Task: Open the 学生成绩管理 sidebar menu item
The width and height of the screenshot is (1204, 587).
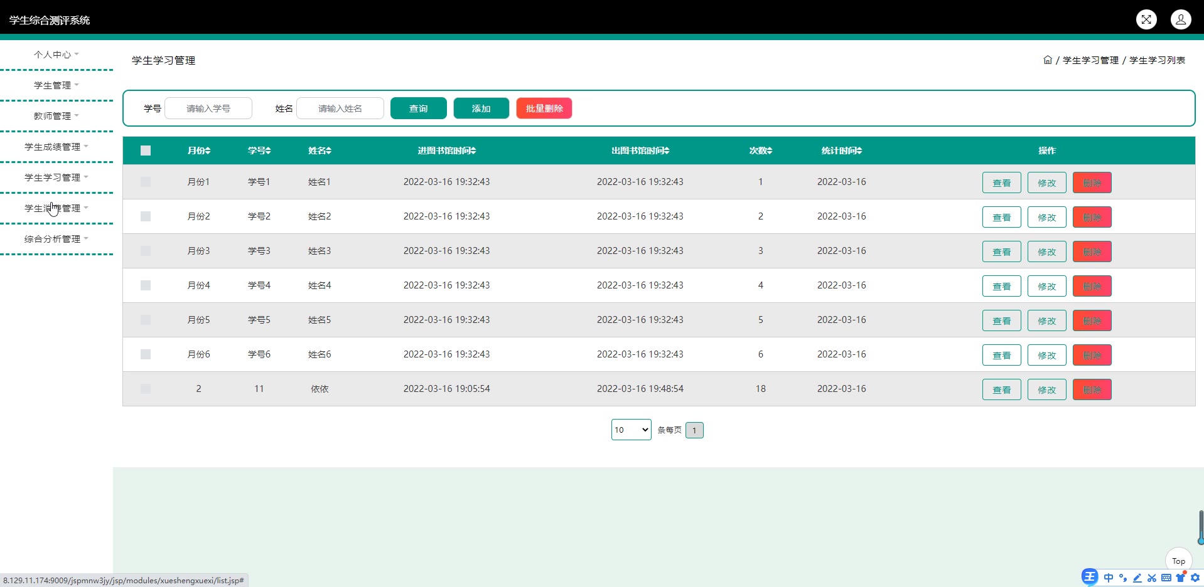Action: [56, 147]
